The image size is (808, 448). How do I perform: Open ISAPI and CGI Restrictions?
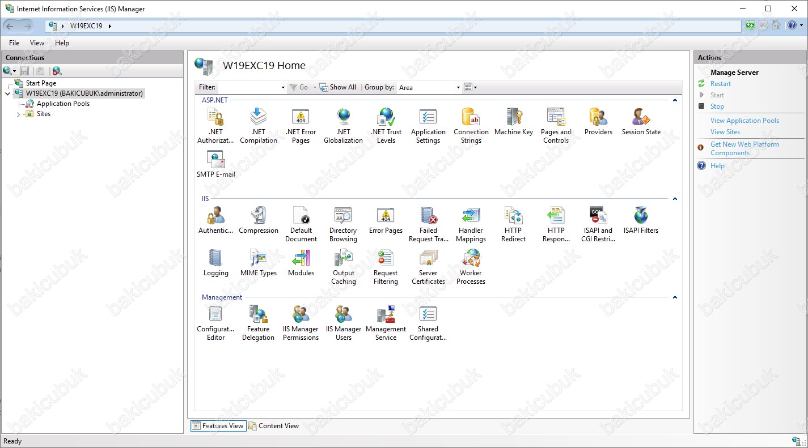click(x=598, y=224)
